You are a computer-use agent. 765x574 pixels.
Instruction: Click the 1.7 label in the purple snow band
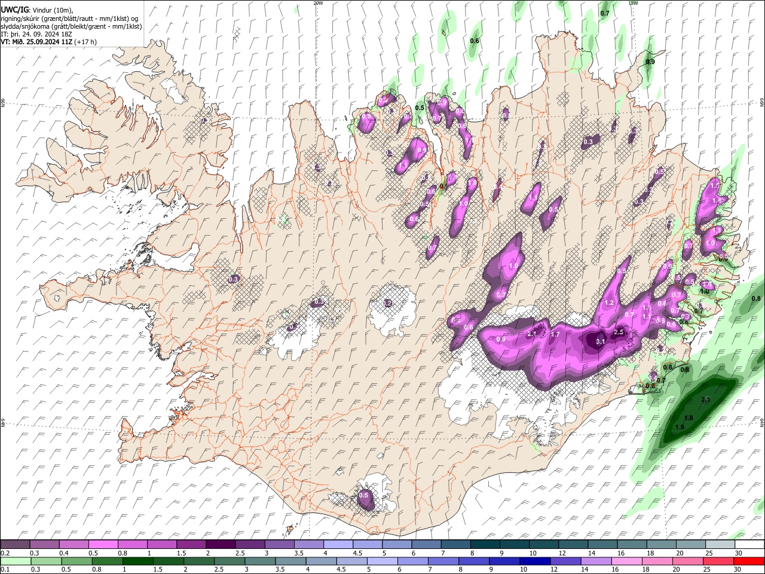(555, 334)
